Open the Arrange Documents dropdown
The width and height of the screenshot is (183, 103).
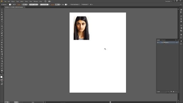[x=50, y=1]
